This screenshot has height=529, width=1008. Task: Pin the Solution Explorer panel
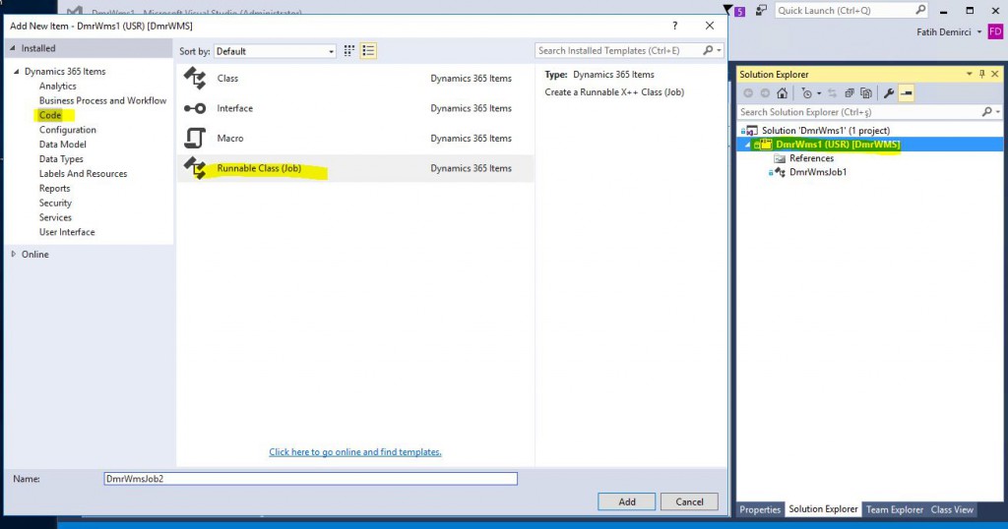point(981,75)
